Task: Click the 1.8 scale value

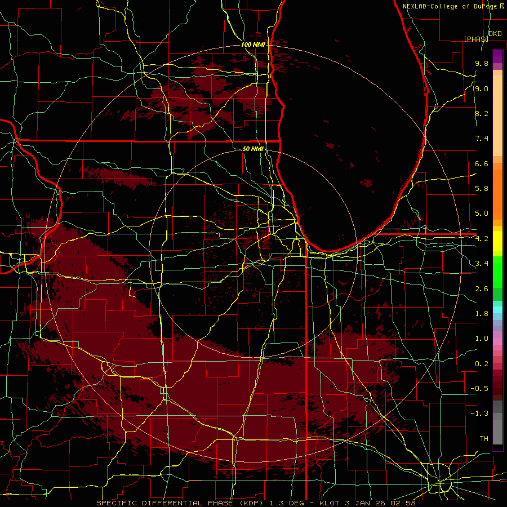Action: point(482,314)
